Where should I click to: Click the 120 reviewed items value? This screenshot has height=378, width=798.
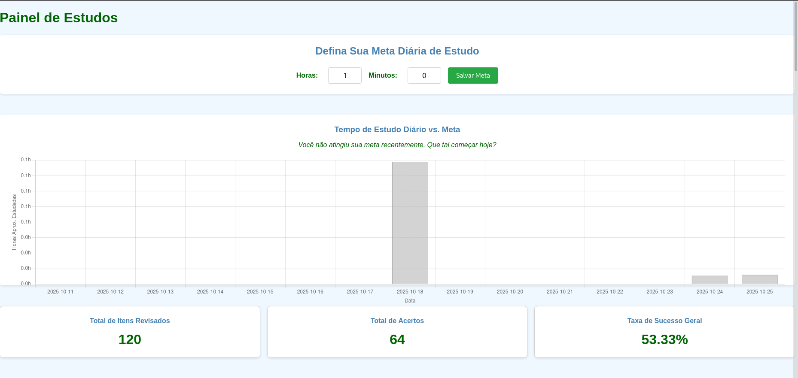(130, 339)
